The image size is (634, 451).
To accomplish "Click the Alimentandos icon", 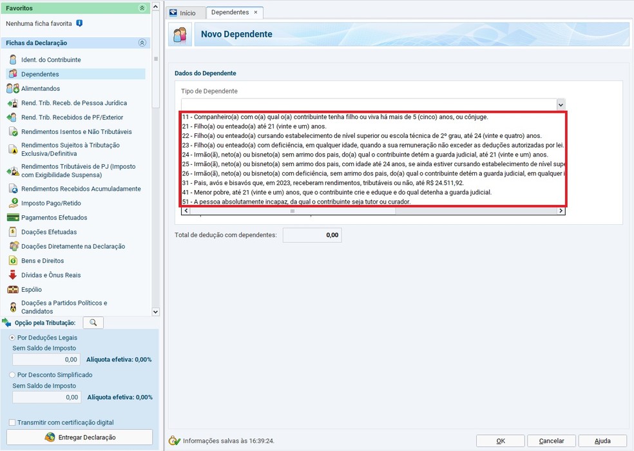I will coord(13,88).
